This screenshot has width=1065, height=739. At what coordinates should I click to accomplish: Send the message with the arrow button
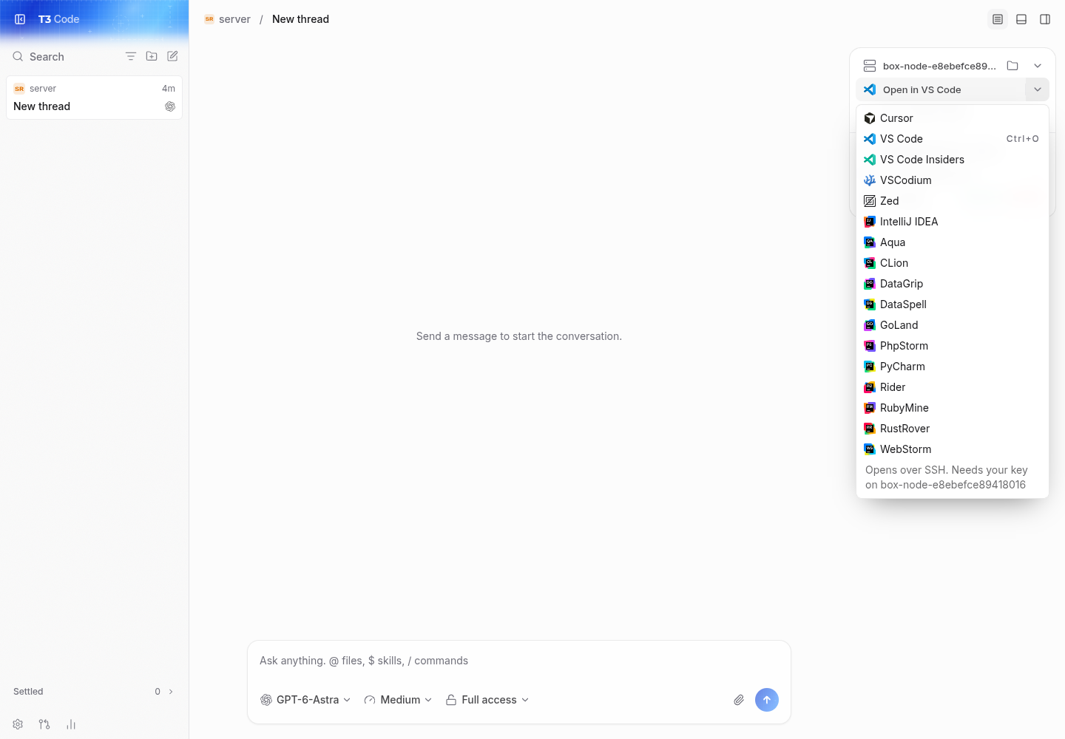tap(767, 700)
